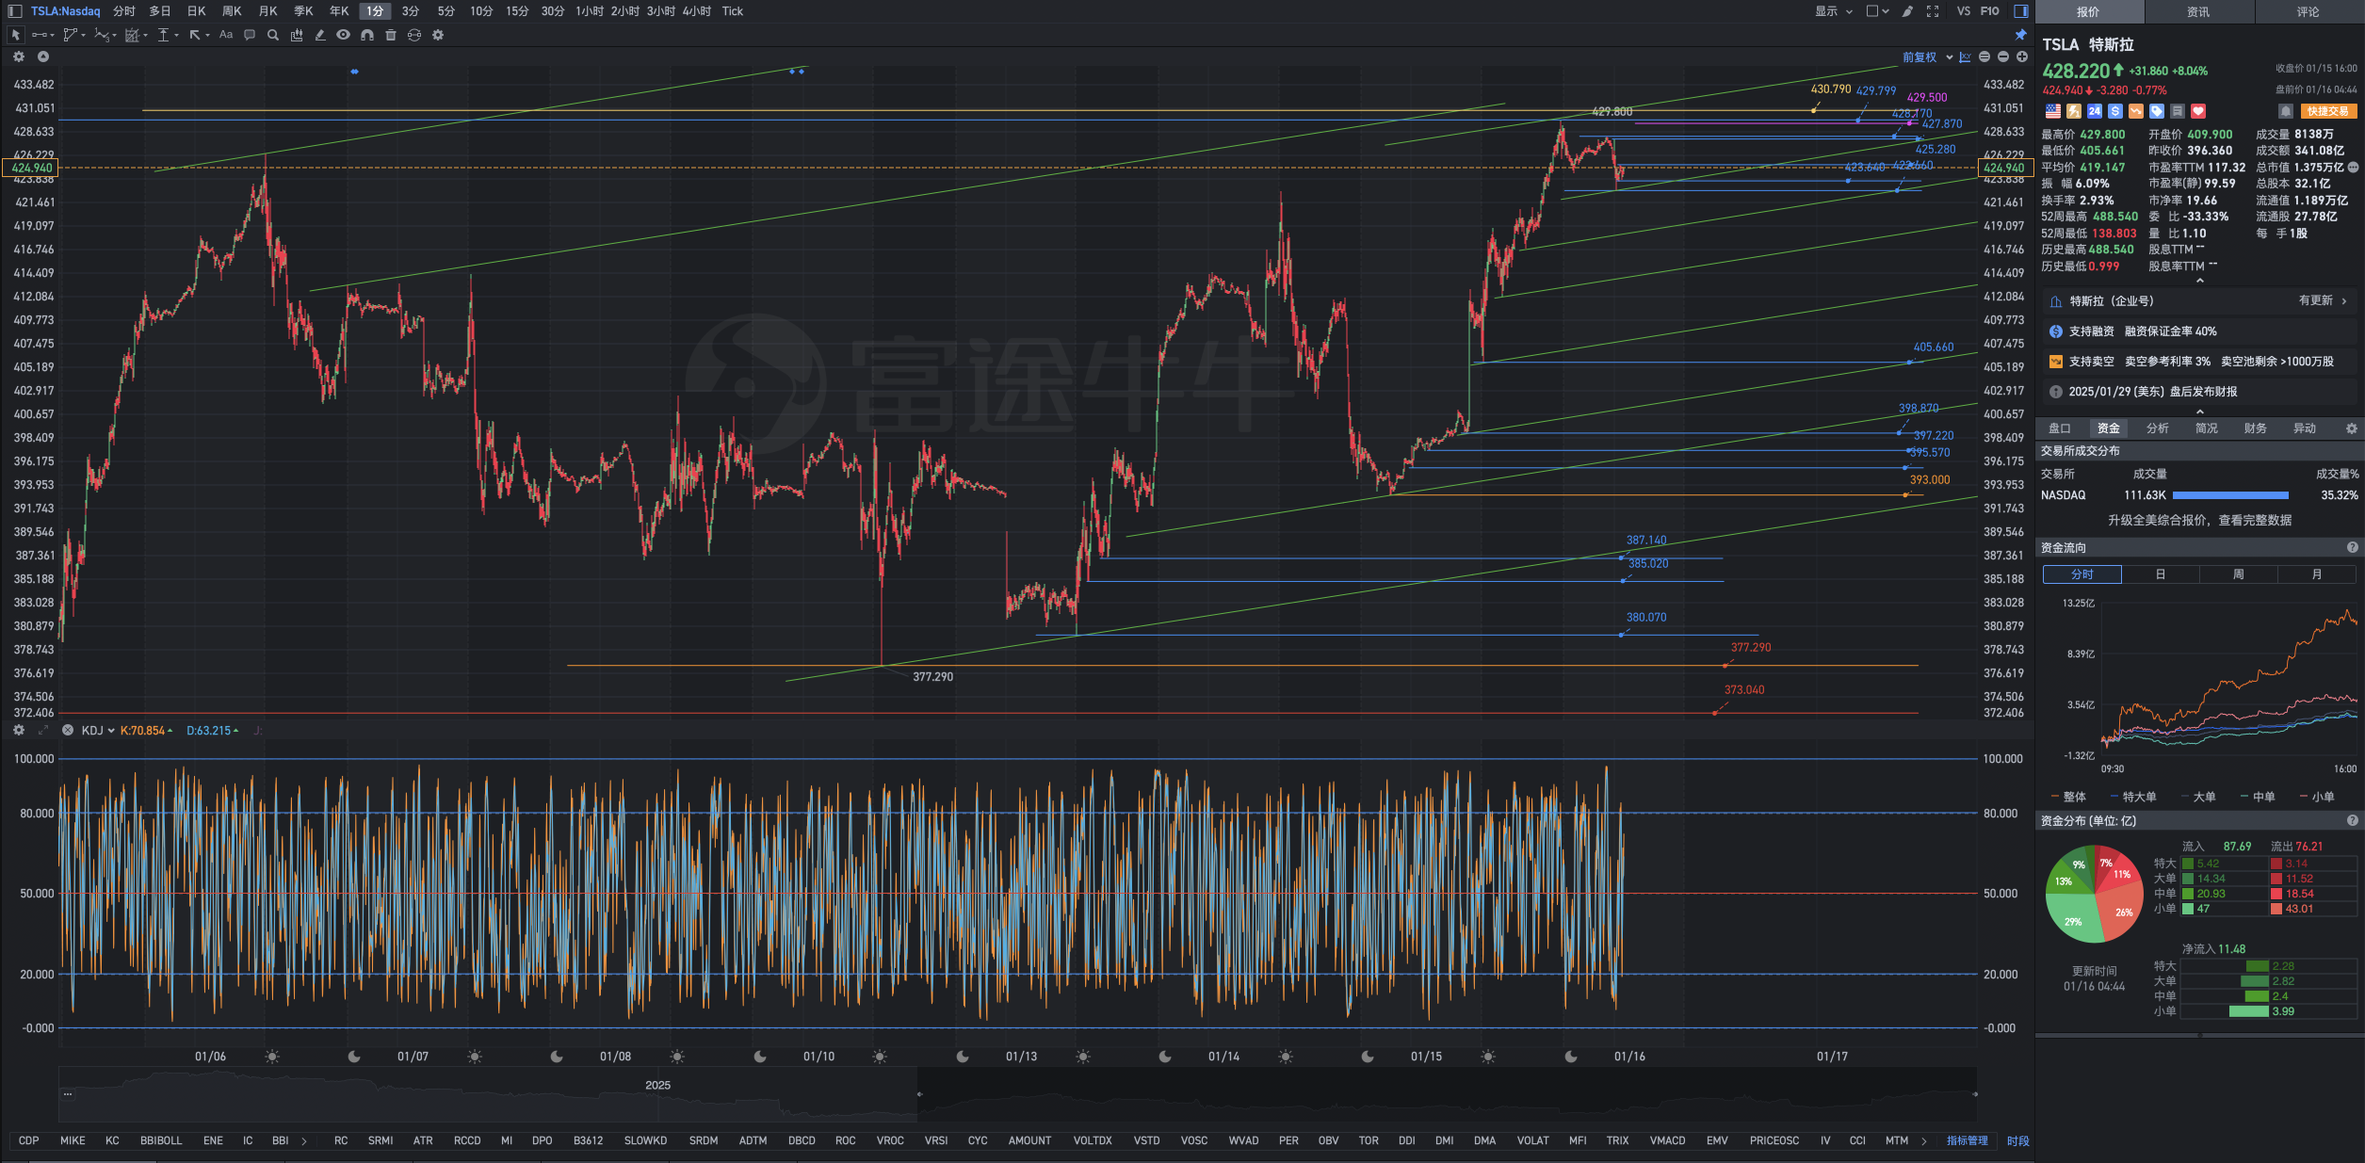Select 周 in capital flow period
The height and width of the screenshot is (1163, 2365).
(2239, 574)
